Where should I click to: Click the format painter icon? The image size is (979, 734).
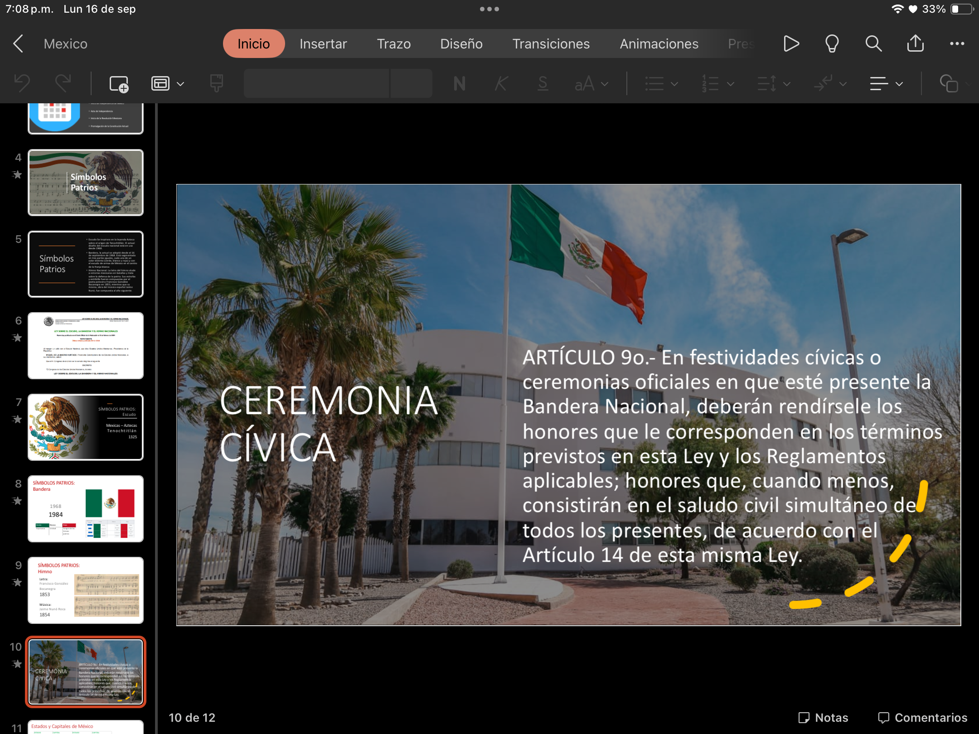tap(217, 83)
